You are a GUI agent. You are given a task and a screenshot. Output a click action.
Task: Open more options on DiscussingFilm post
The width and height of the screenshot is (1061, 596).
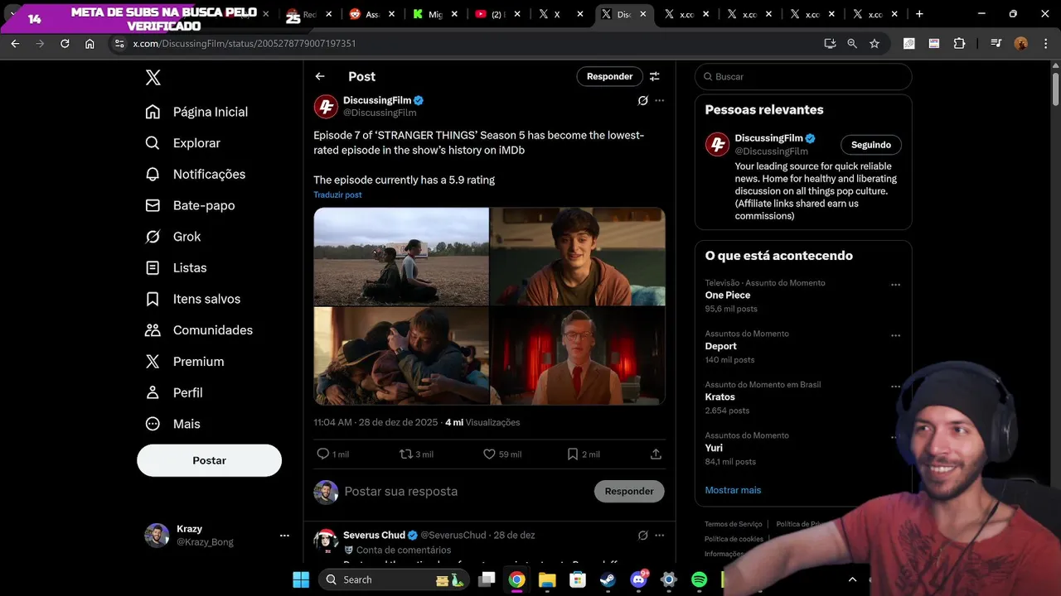[x=660, y=100]
